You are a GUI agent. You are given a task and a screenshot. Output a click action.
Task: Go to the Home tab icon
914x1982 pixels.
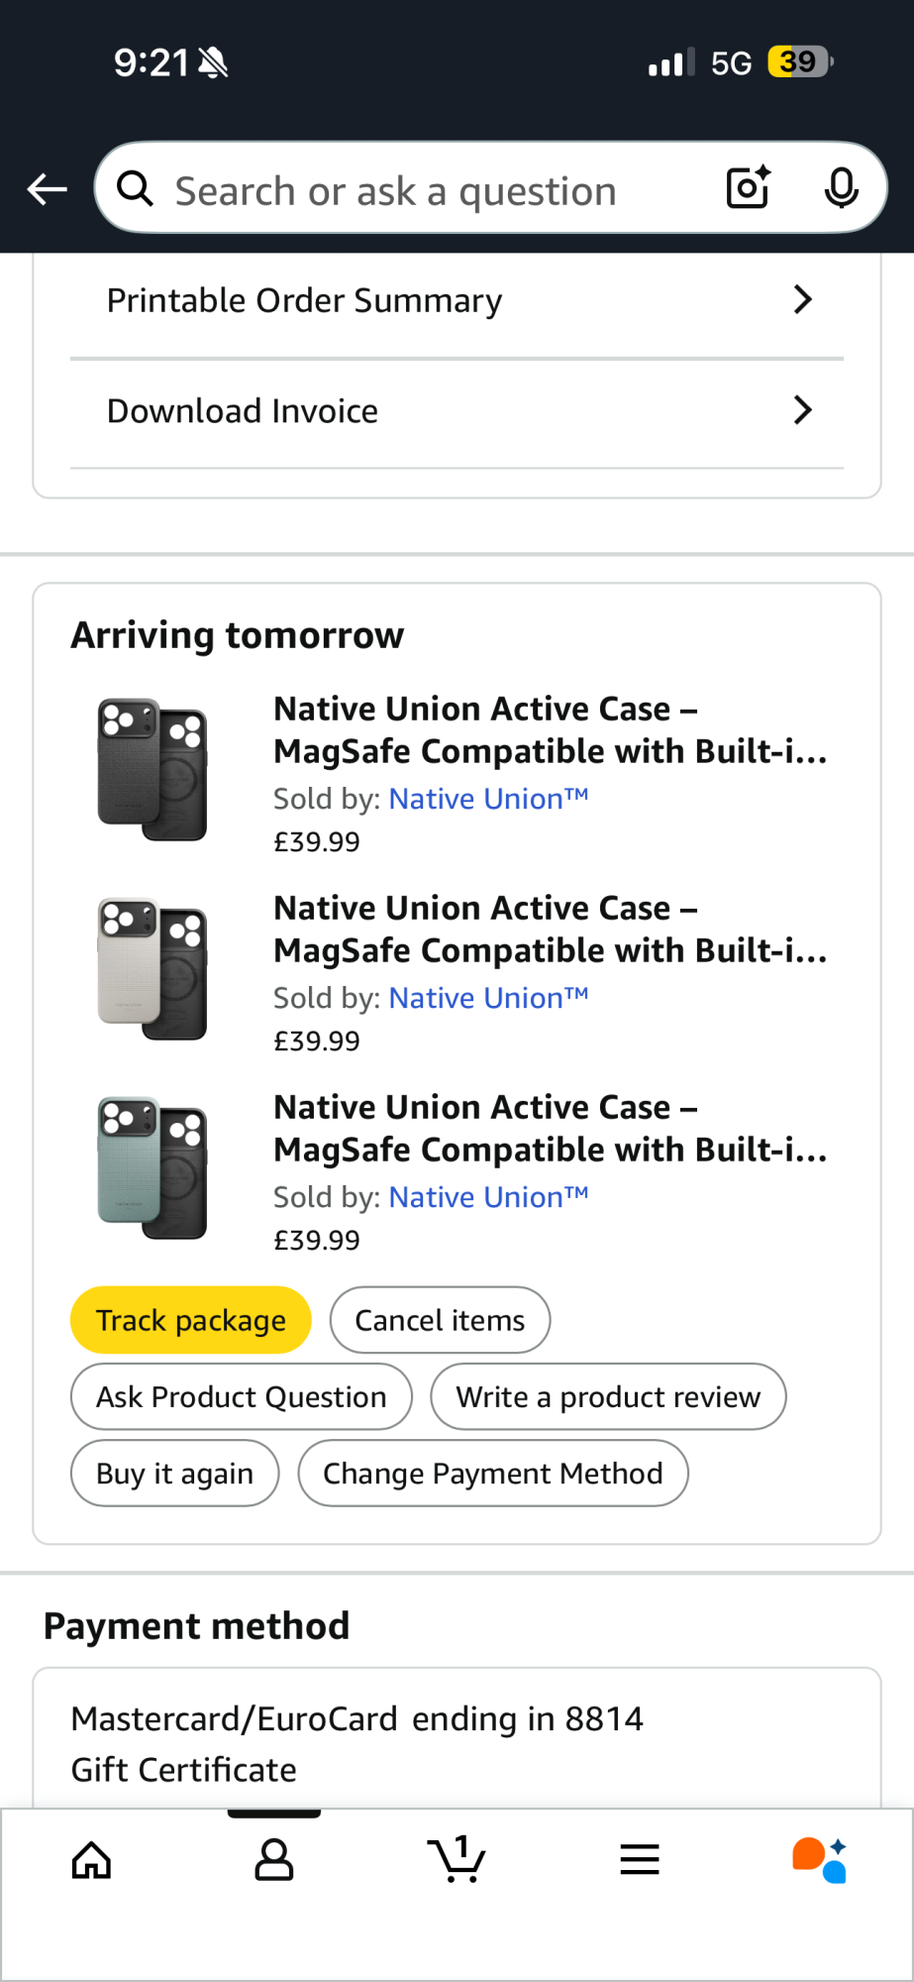(91, 1860)
